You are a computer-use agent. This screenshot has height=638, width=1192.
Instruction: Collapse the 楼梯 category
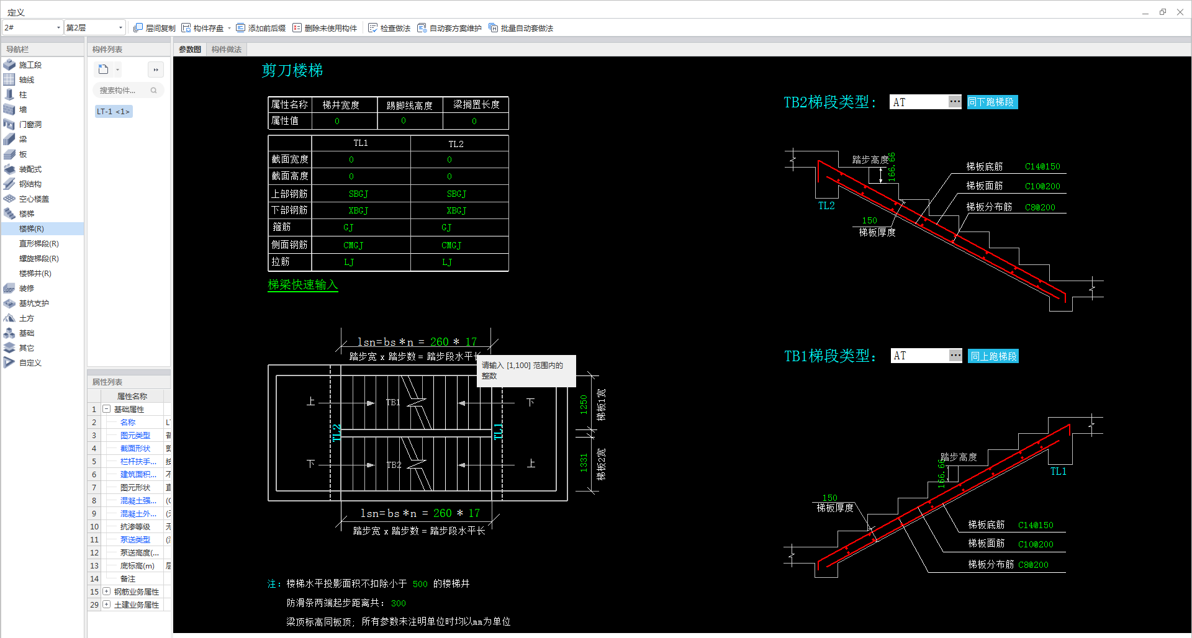pos(27,213)
